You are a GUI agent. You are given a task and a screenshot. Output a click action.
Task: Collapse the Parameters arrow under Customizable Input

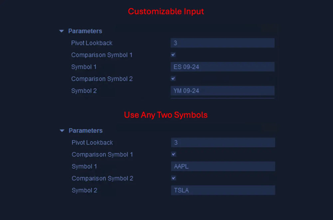click(61, 31)
